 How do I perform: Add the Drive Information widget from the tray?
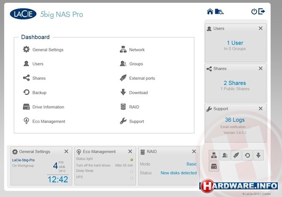tap(214, 167)
